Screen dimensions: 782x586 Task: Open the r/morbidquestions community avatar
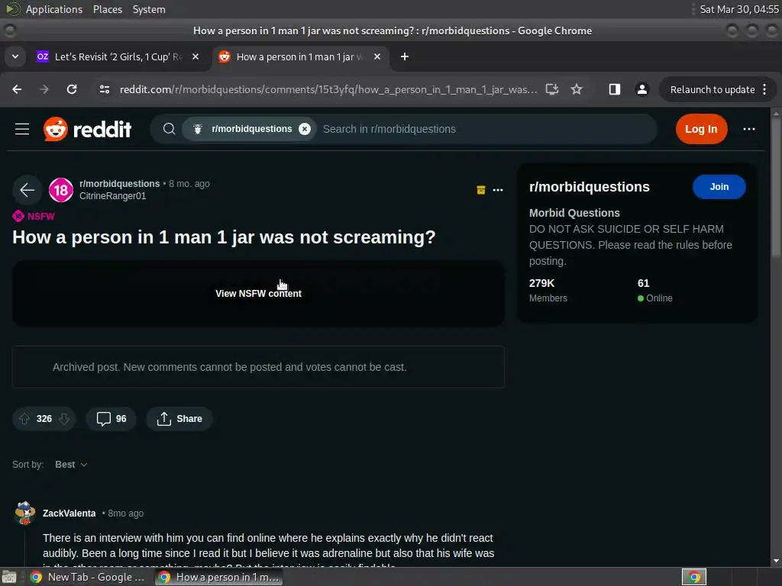pos(61,190)
